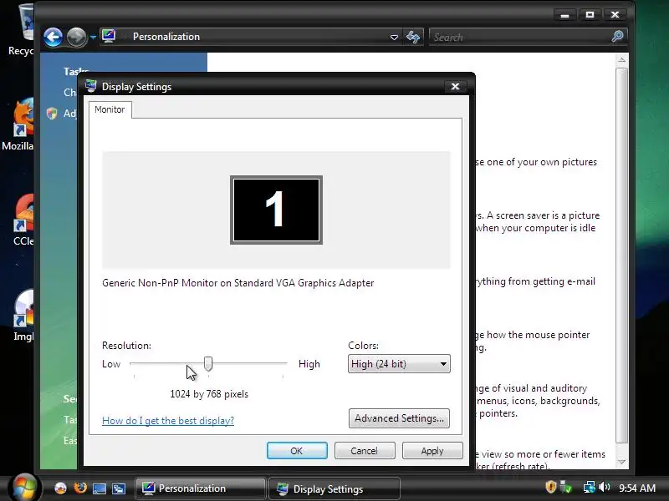
Task: Switch to Display Settings taskbar button
Action: click(334, 488)
